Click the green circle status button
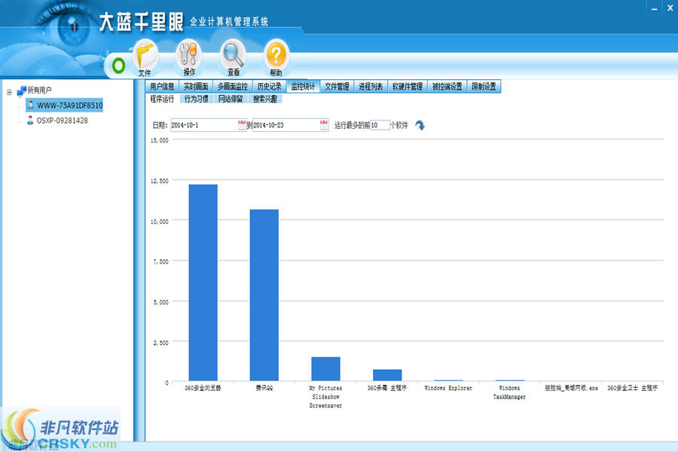The height and width of the screenshot is (452, 678). click(118, 66)
